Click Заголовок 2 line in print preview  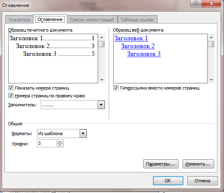click(x=55, y=46)
